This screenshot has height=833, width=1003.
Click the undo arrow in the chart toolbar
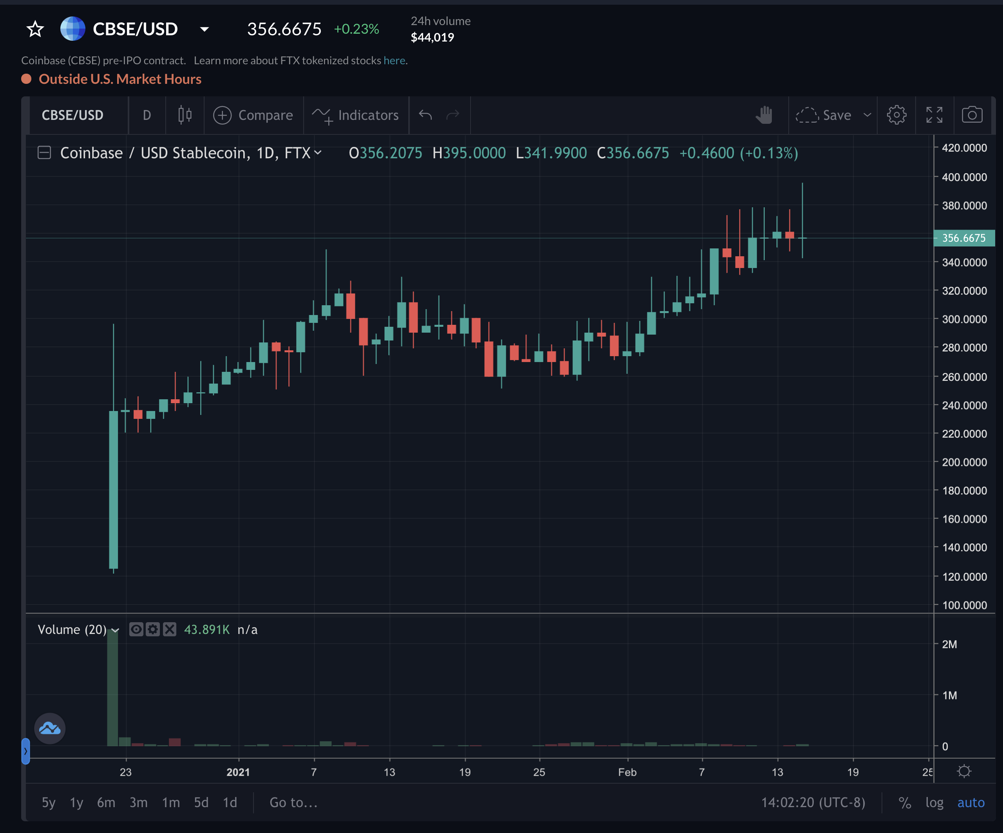(425, 115)
